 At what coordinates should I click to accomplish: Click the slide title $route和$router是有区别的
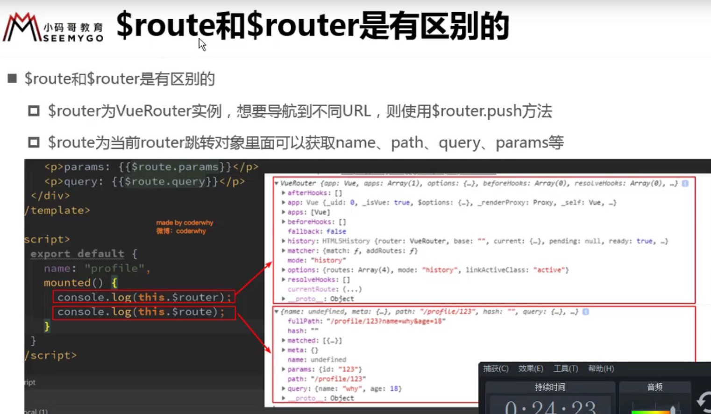click(312, 26)
